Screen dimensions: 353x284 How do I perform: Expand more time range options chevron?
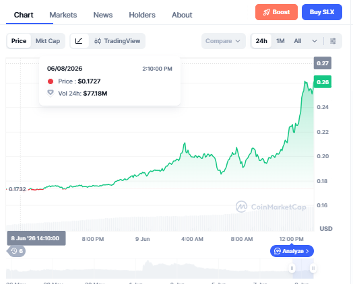coord(315,41)
